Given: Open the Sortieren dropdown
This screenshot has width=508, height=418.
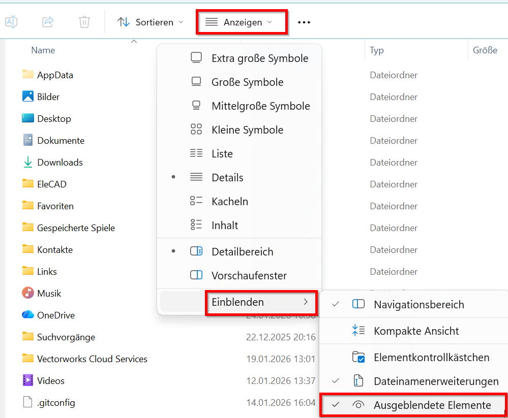Looking at the screenshot, I should tap(151, 22).
